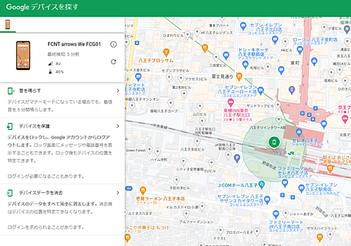Click the FCNT arrows We FCG01 device name
The image size is (351, 246).
tap(74, 44)
